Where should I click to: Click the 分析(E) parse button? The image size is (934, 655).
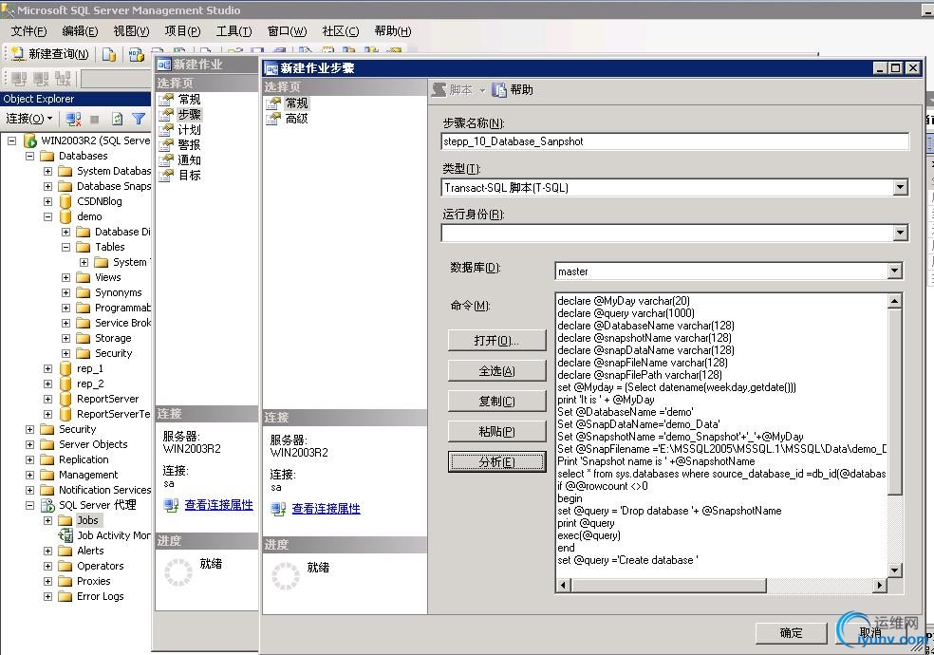click(496, 462)
